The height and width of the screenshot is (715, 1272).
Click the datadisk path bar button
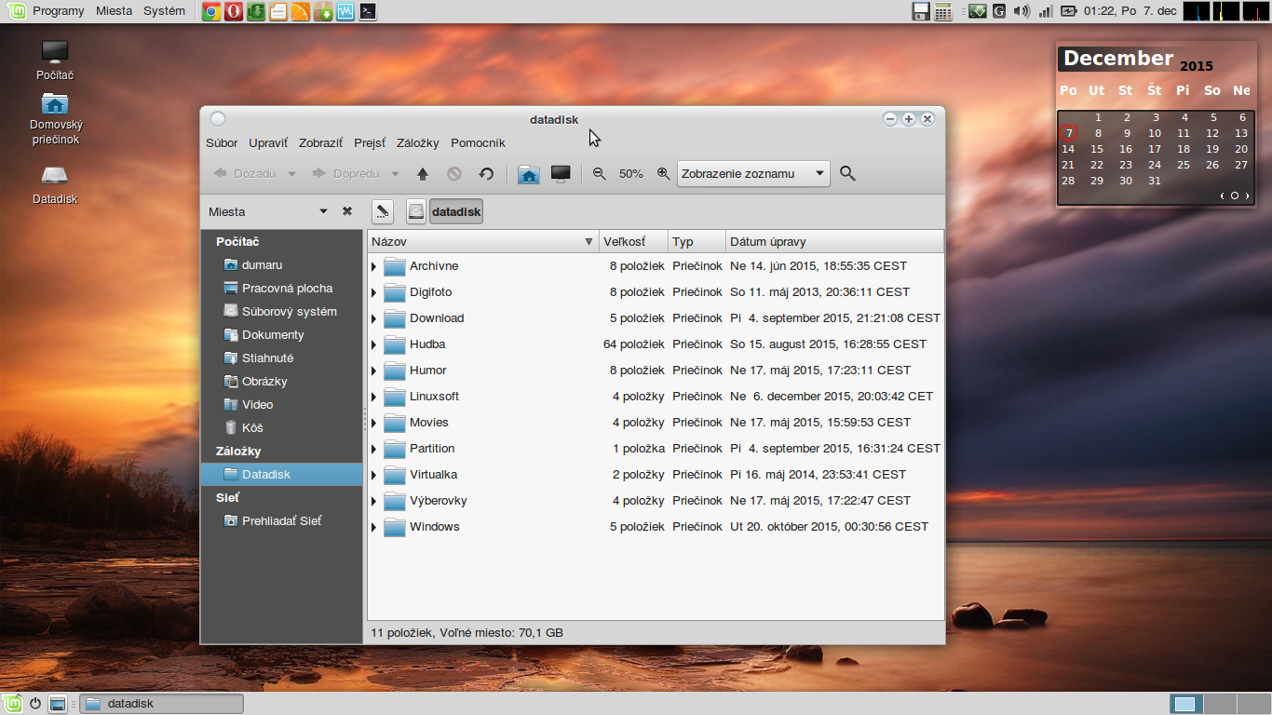(x=455, y=212)
